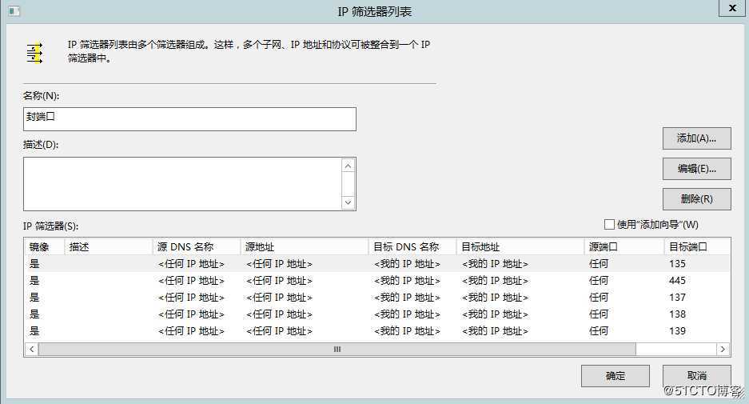Close the IP 筛选器列表 dialog
749x404 pixels.
point(731,8)
